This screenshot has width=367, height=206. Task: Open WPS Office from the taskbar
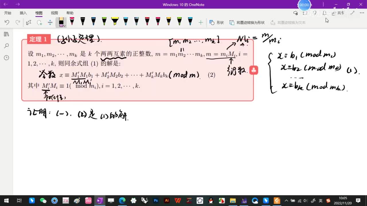point(178,201)
